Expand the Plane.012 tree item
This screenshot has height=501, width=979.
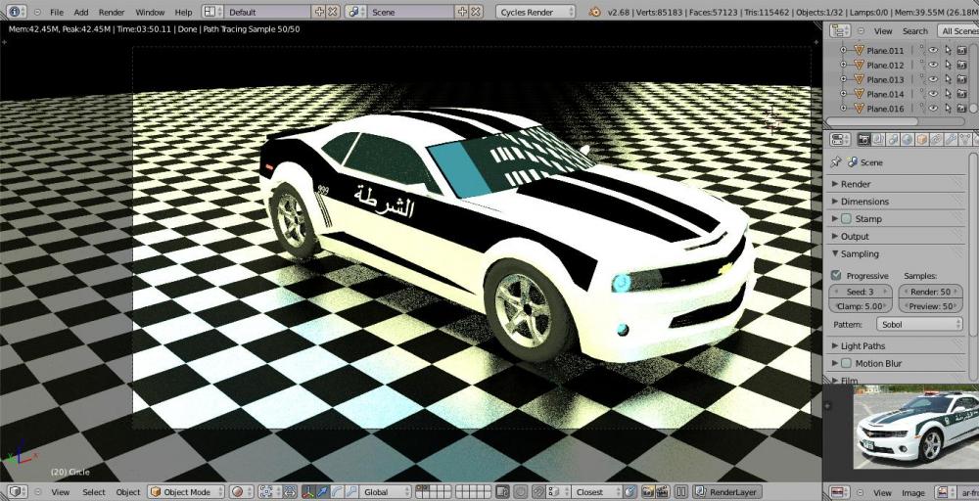[844, 65]
